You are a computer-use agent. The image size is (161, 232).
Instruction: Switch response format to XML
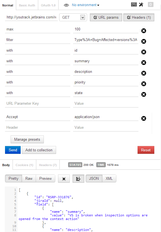pos(109,178)
